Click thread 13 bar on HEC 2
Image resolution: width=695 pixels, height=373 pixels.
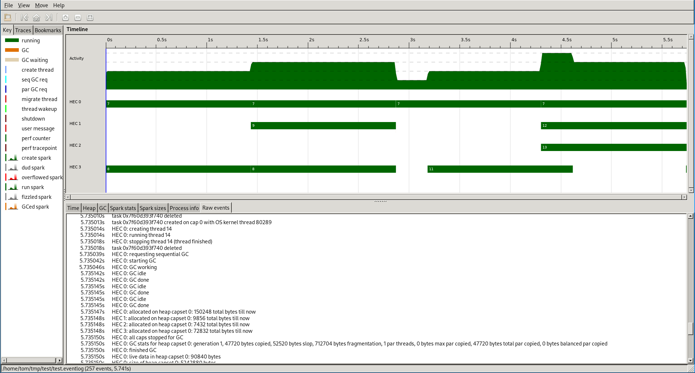(x=613, y=147)
